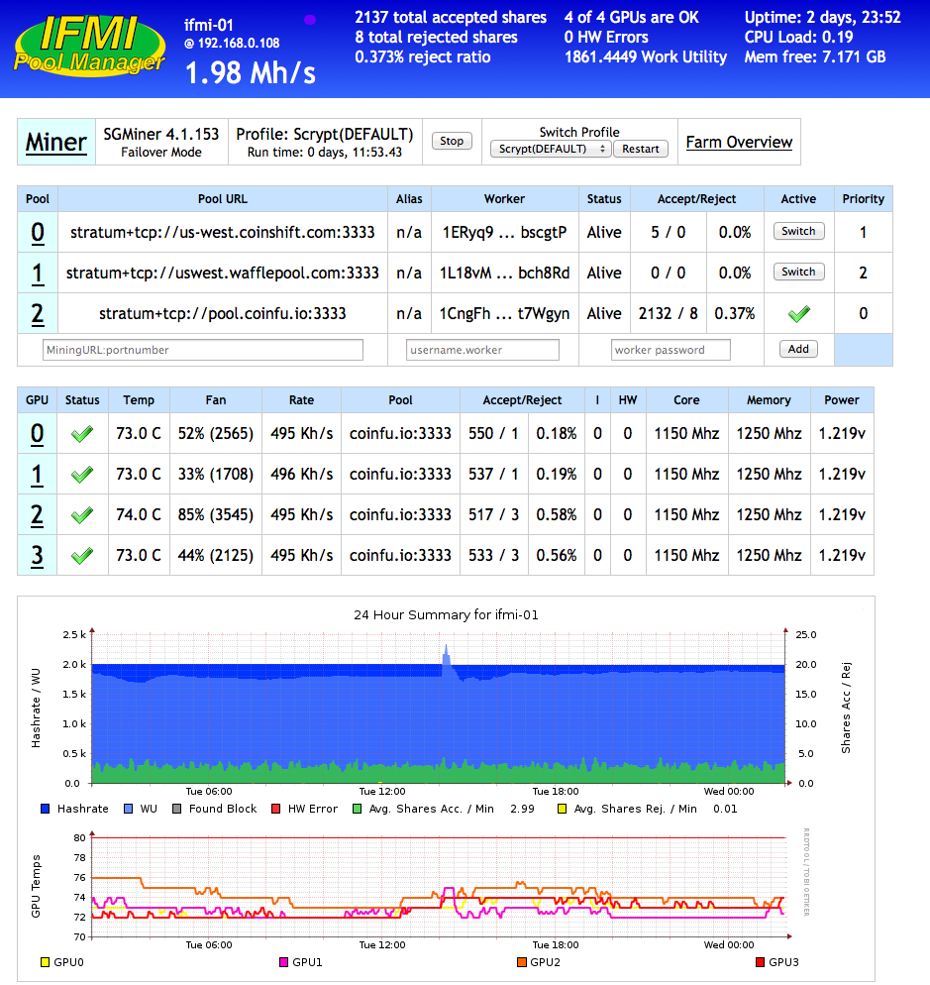Click the GPU0 yellow legend swatch

click(x=46, y=962)
